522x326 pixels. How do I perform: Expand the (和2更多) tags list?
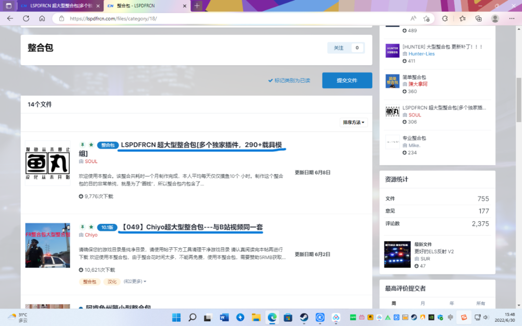(x=133, y=281)
